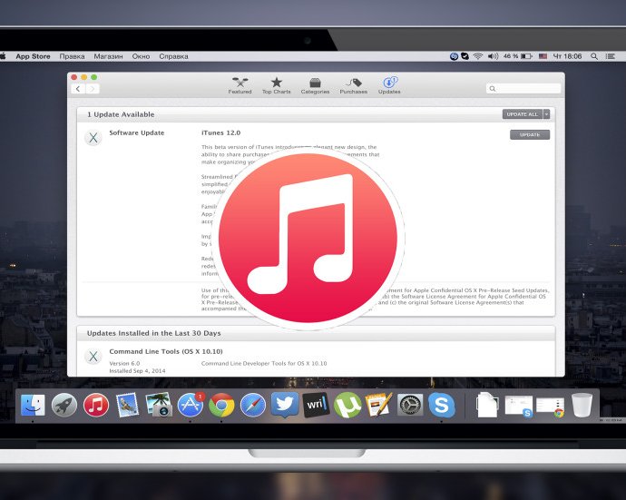The height and width of the screenshot is (500, 626).
Task: Open Launchpad rocket icon in dock
Action: click(x=64, y=405)
